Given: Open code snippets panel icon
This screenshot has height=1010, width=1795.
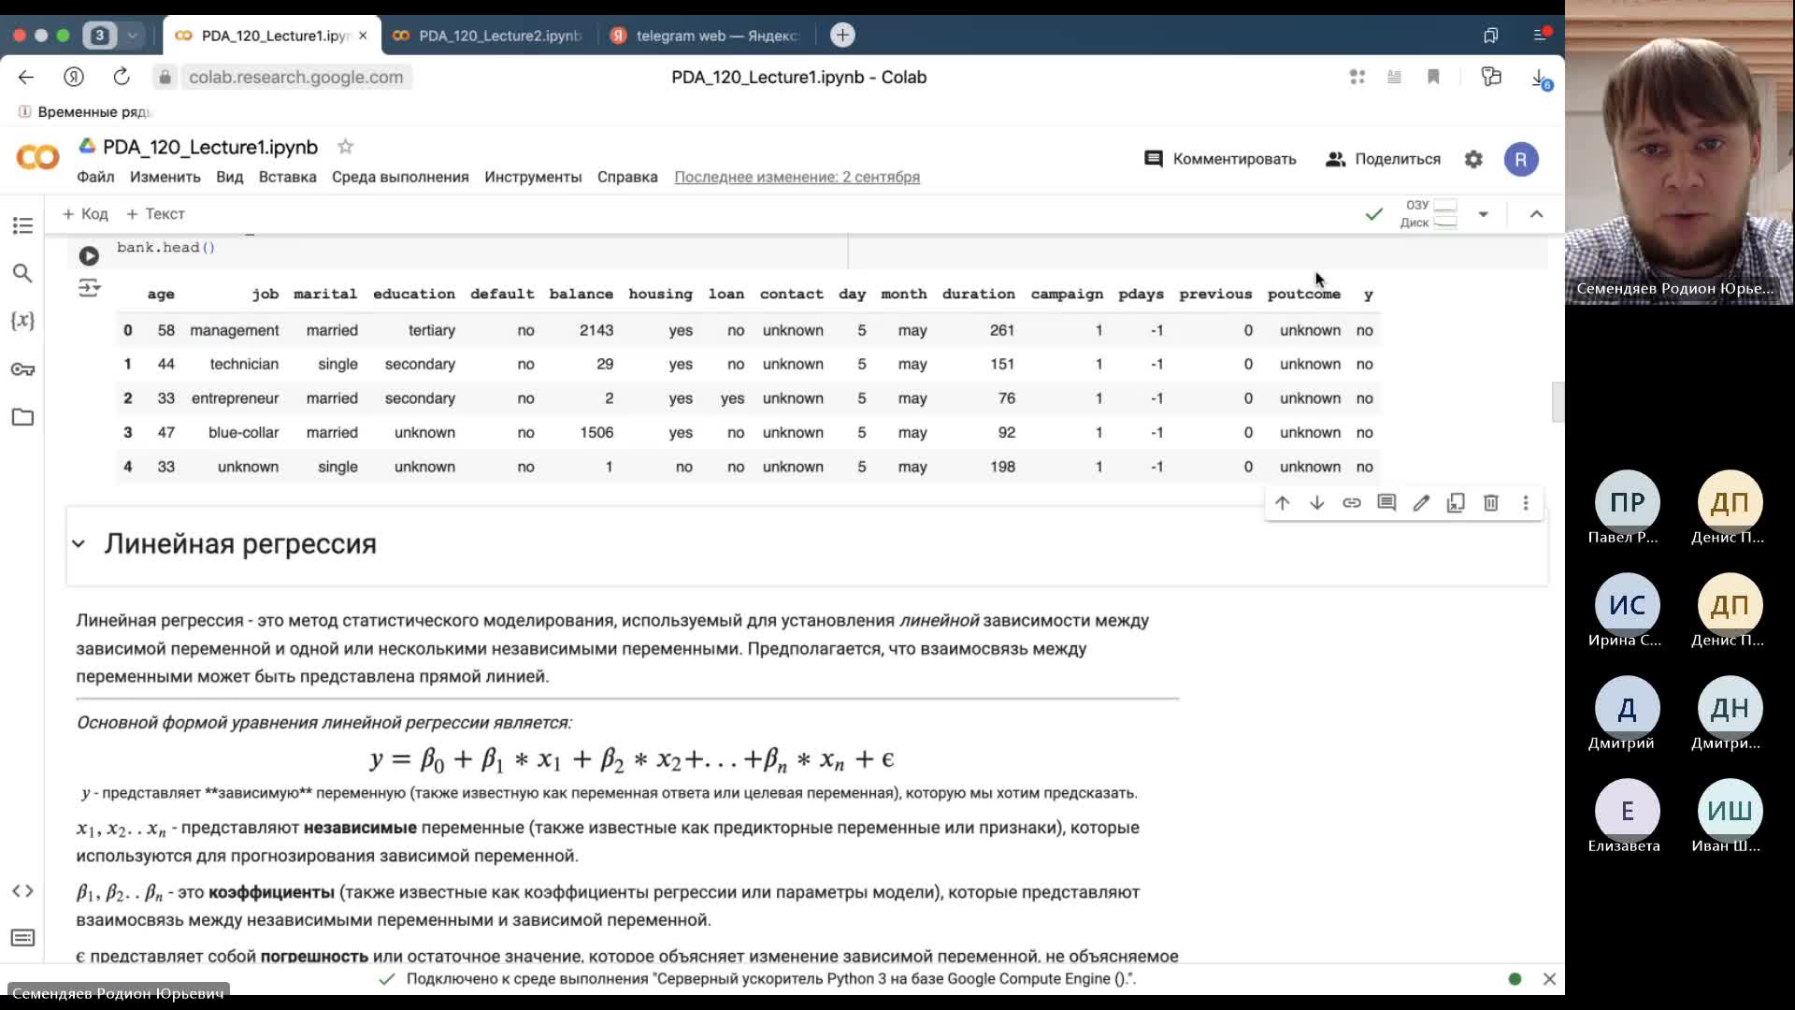Looking at the screenshot, I should pyautogui.click(x=22, y=890).
